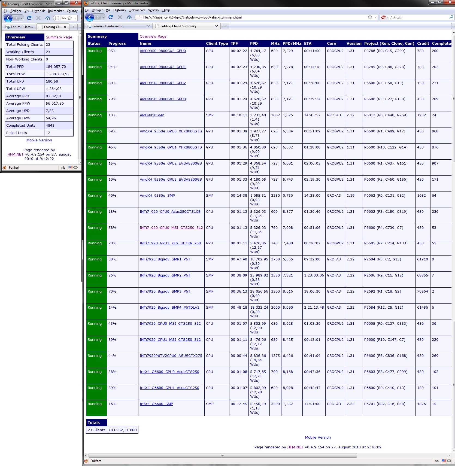
Task: Open the Mobile Version link in Overview window
Action: tap(39, 140)
